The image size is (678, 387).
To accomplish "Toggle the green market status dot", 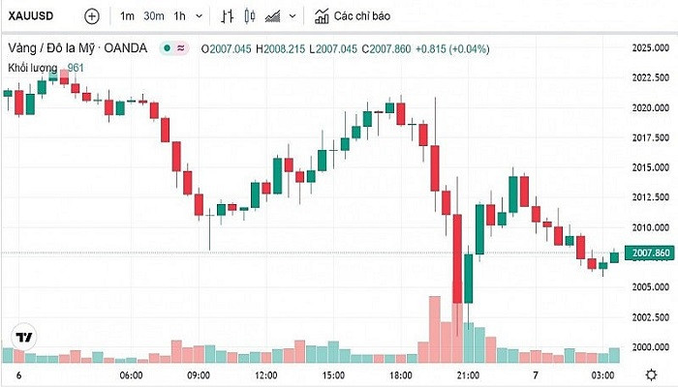I will [x=168, y=48].
